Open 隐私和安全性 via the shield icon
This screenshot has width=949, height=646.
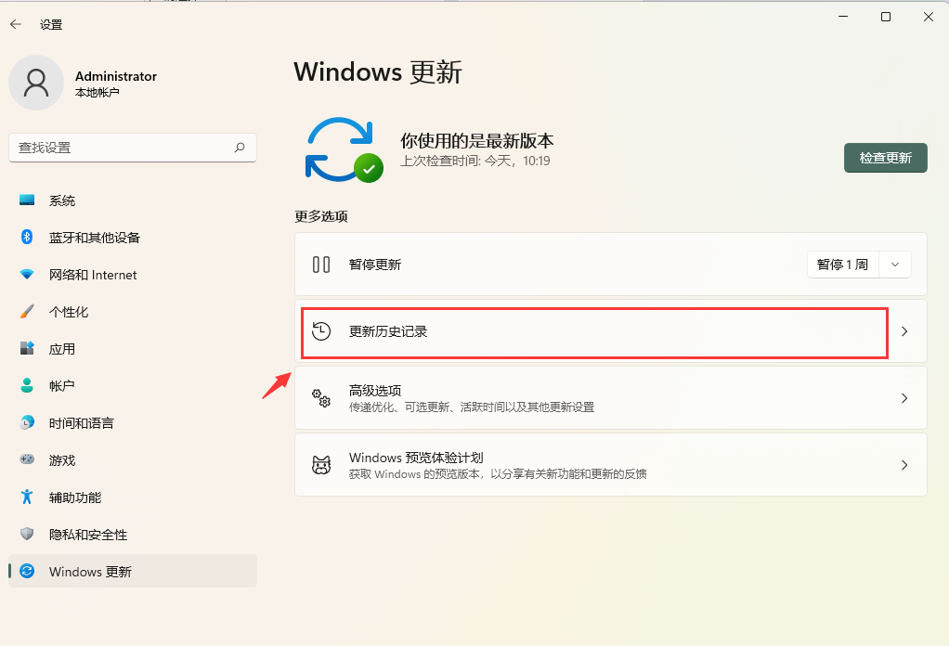(x=25, y=535)
